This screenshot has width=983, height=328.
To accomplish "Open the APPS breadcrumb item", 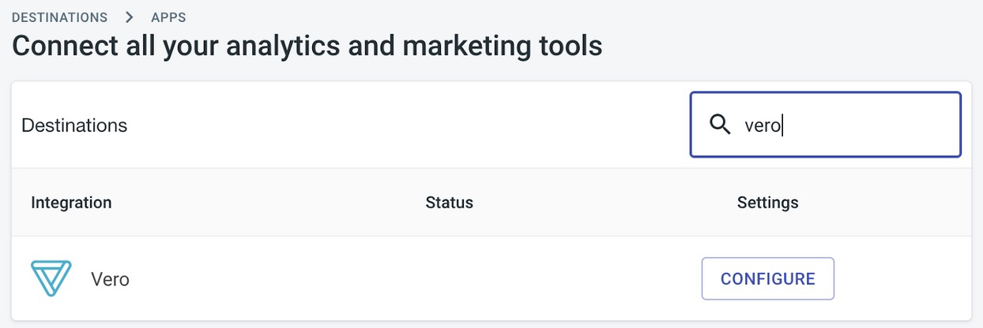I will coord(168,17).
